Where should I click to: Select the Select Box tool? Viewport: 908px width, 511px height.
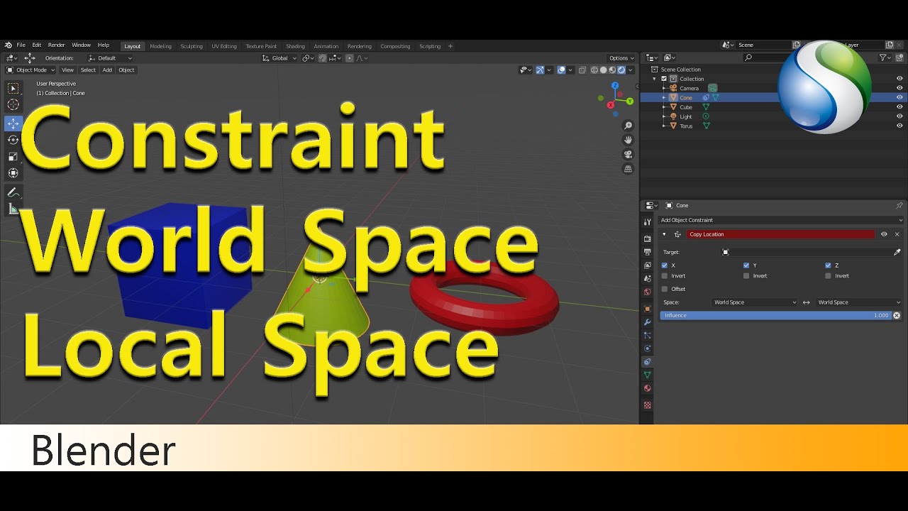(13, 89)
